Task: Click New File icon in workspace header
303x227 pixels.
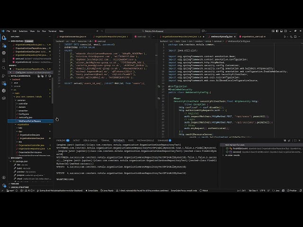Action: [38, 76]
